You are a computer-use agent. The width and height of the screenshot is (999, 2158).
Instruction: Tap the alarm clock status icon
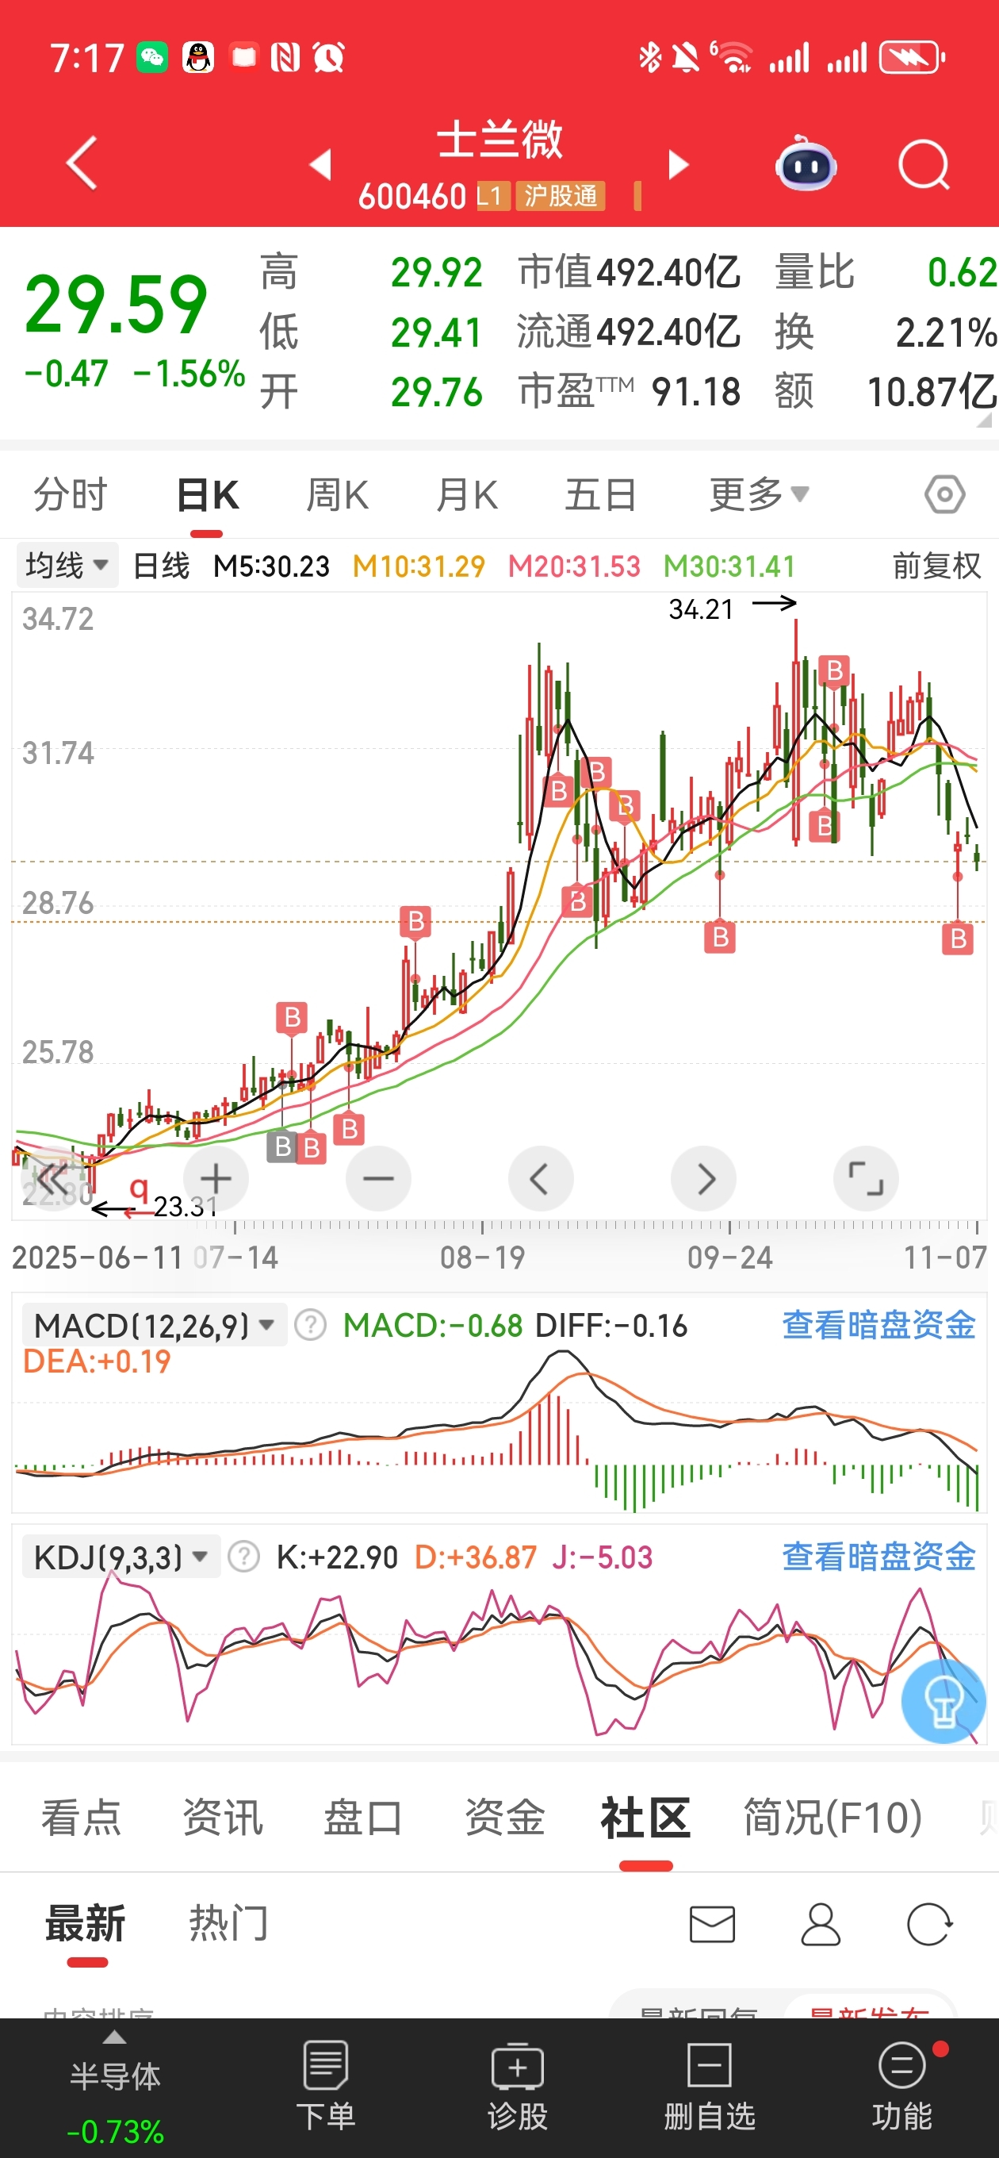(x=328, y=57)
